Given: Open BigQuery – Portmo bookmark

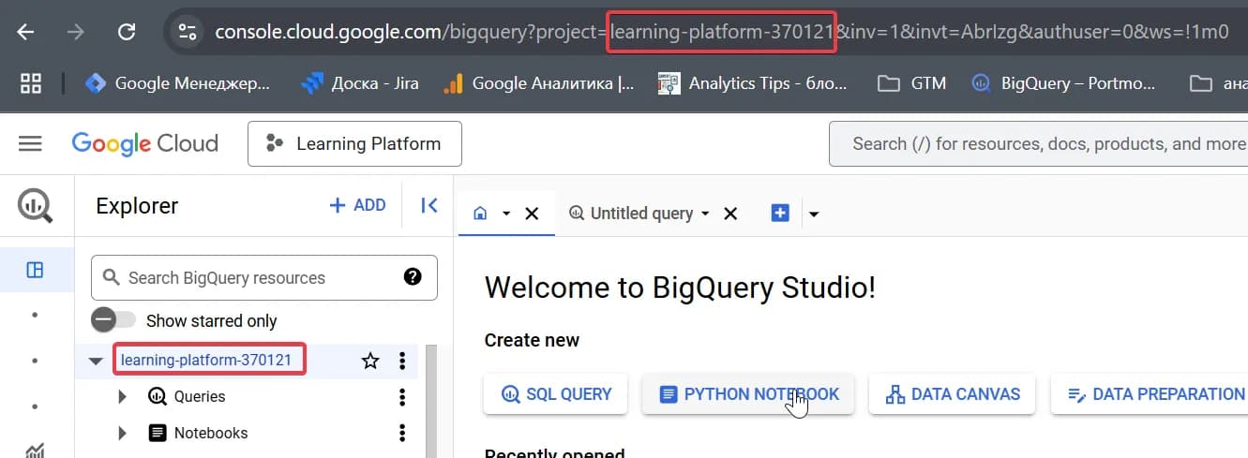Looking at the screenshot, I should click(x=1064, y=83).
